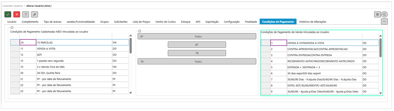Open the Exportação tab

coord(212,22)
